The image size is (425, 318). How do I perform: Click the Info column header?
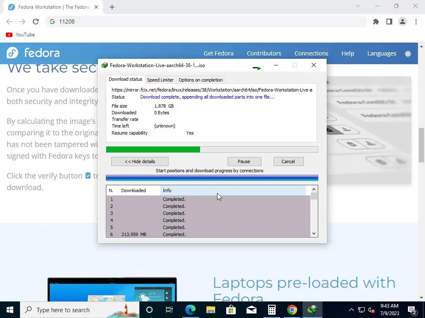coord(233,190)
